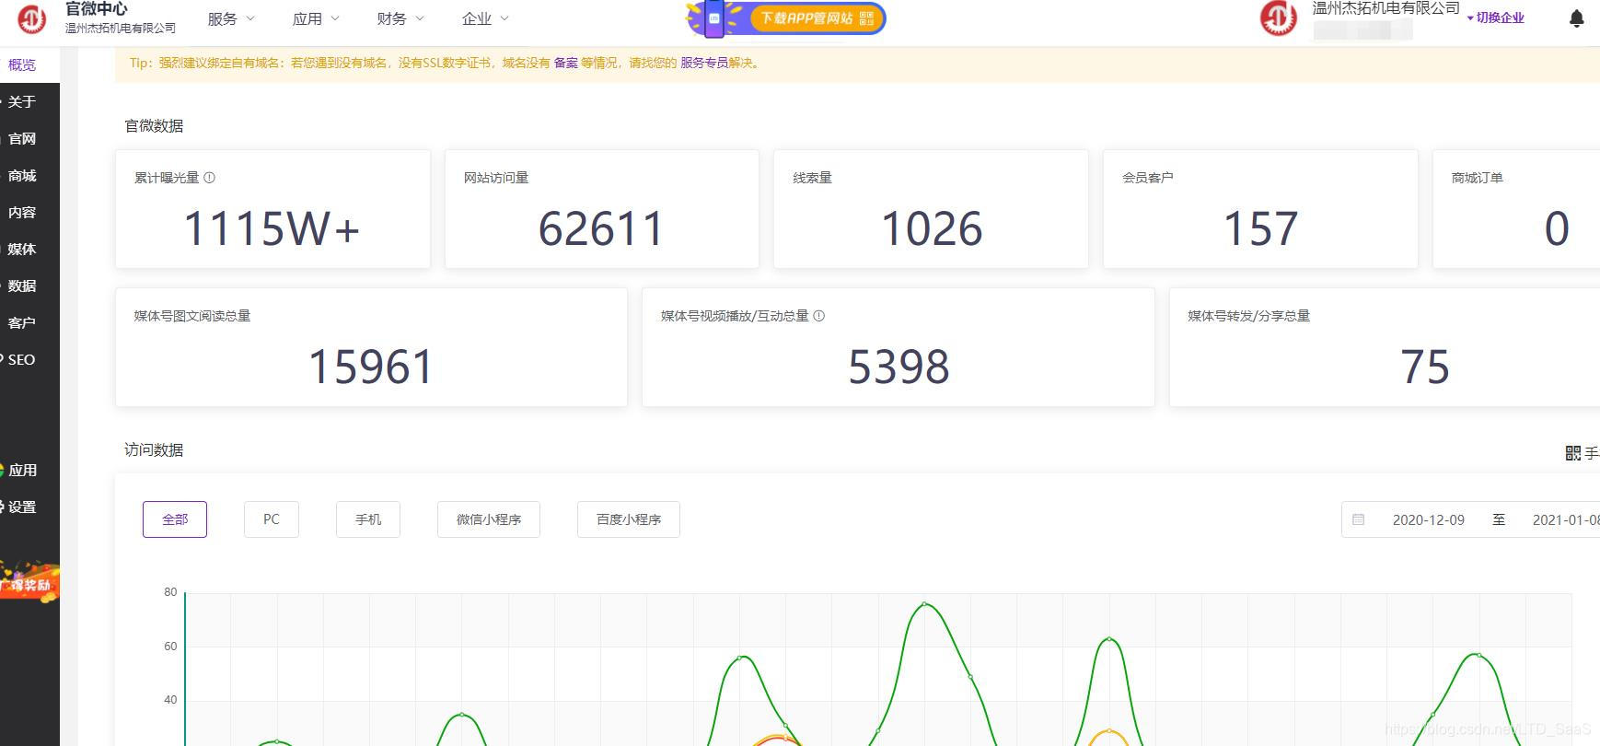The height and width of the screenshot is (746, 1600).
Task: Open the notification bell
Action: coord(1576,18)
